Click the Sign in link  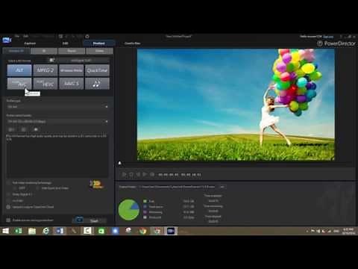(x=328, y=37)
